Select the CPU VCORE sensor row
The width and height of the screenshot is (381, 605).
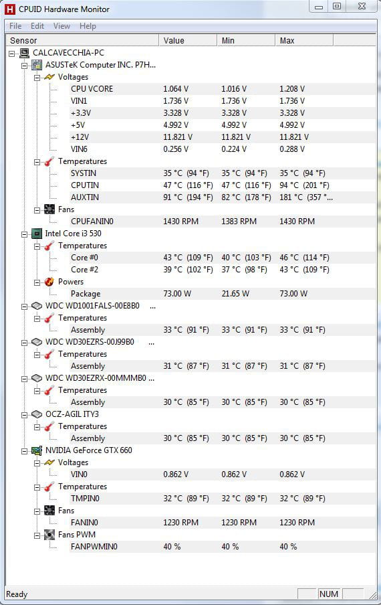click(223, 89)
